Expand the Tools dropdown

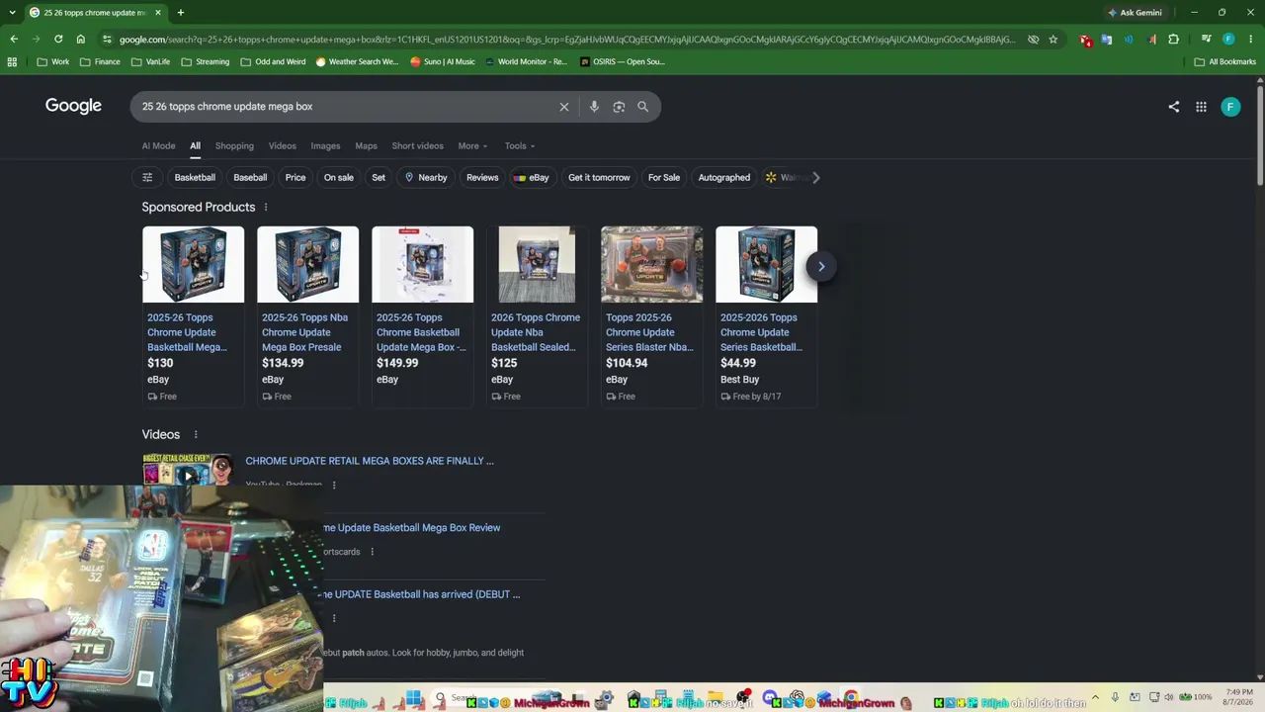pyautogui.click(x=520, y=146)
